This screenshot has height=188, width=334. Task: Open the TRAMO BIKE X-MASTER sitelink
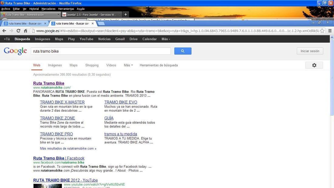click(62, 102)
